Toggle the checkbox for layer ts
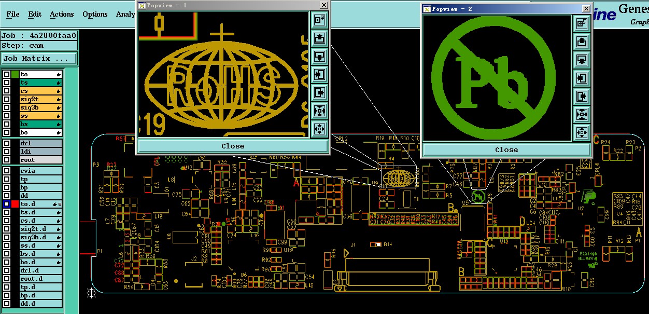Viewport: 649px width, 314px height. click(7, 83)
